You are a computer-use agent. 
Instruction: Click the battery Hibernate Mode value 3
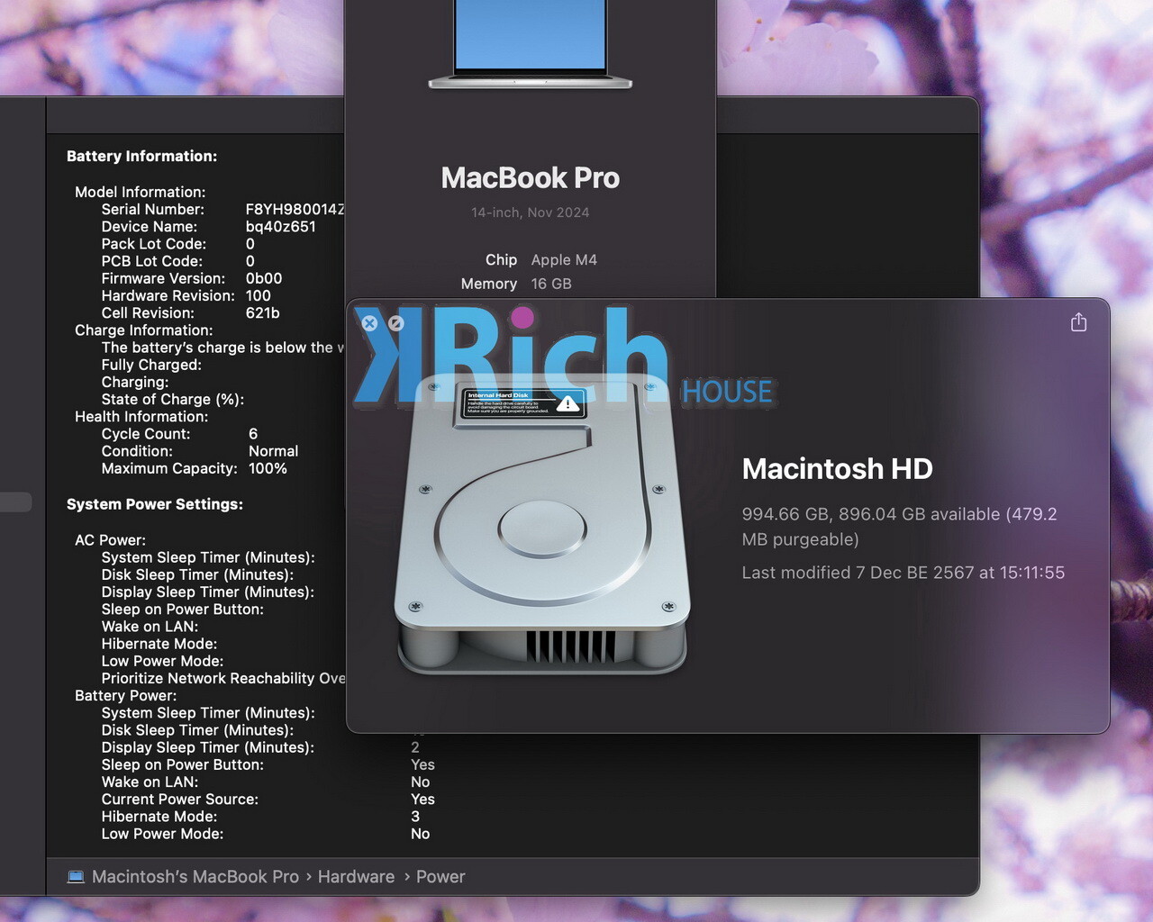[415, 817]
